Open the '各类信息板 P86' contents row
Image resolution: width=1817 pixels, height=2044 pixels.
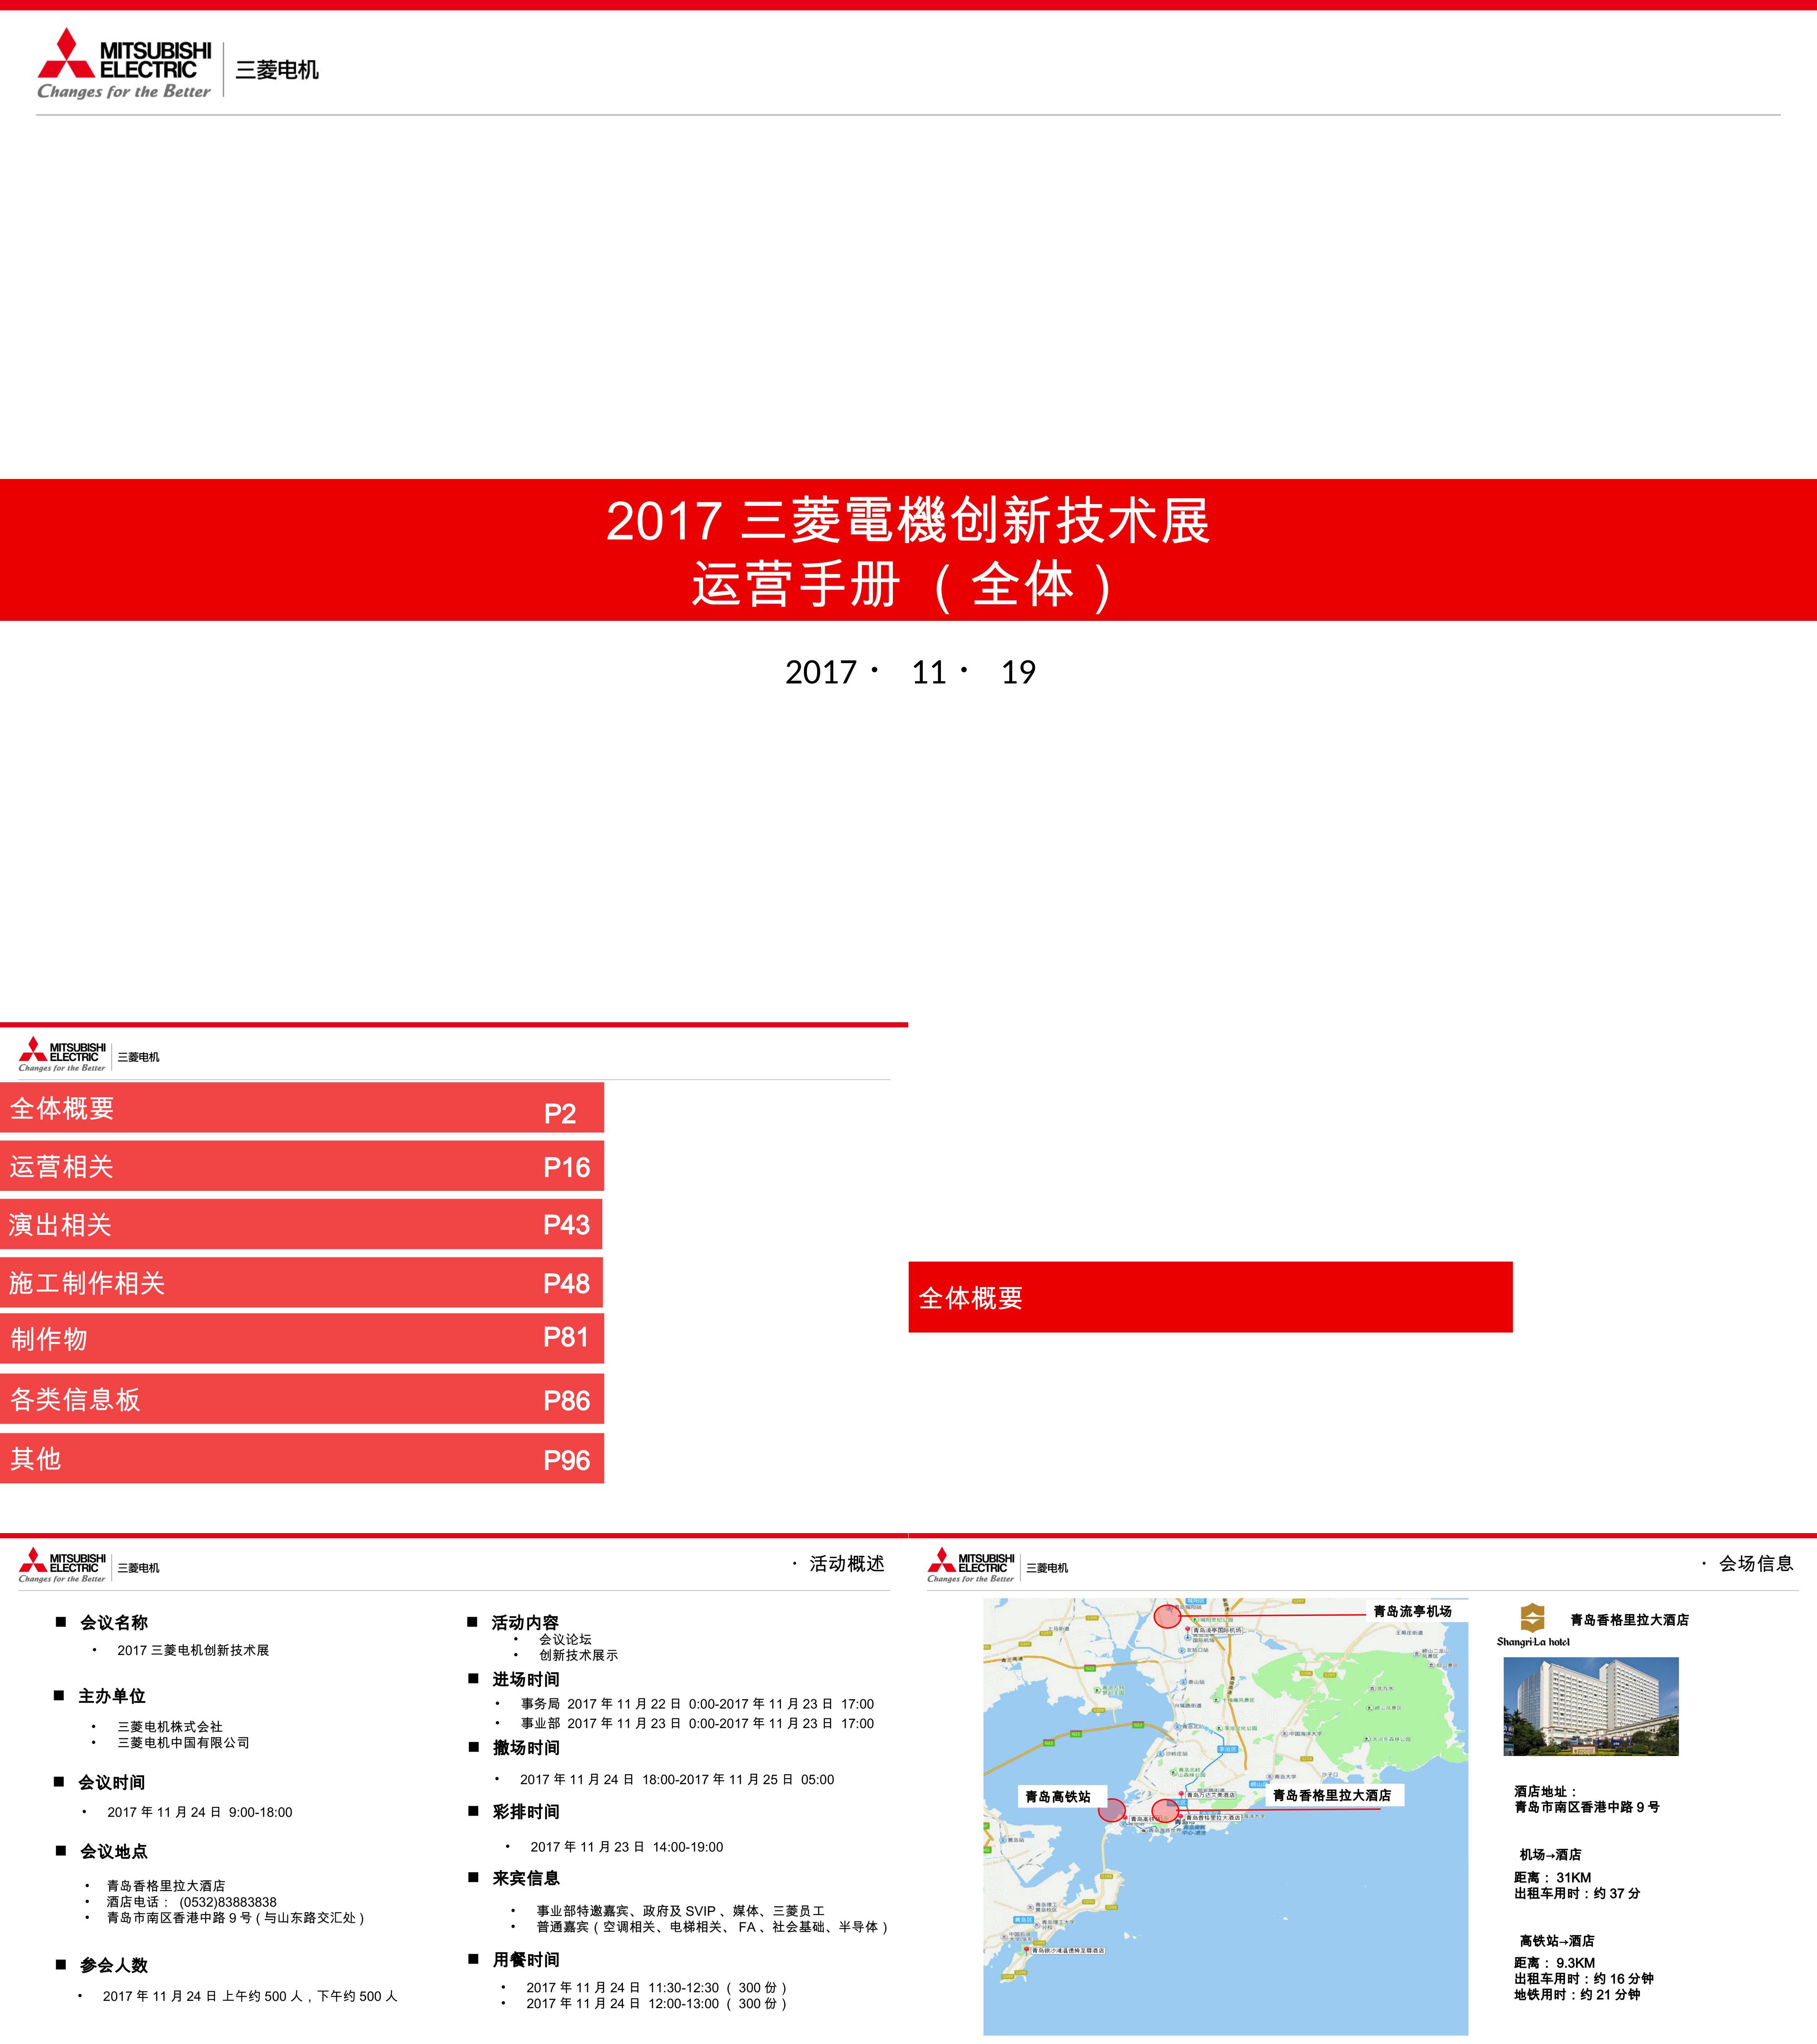click(x=302, y=1399)
